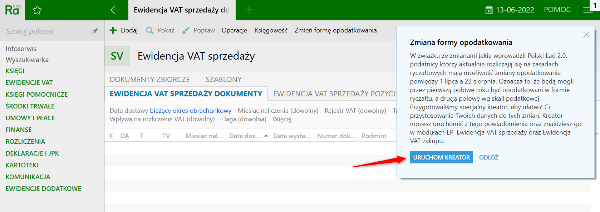Open Wpływa na rozliczenie VAT filter
Image resolution: width=600 pixels, height=212 pixels.
point(162,119)
